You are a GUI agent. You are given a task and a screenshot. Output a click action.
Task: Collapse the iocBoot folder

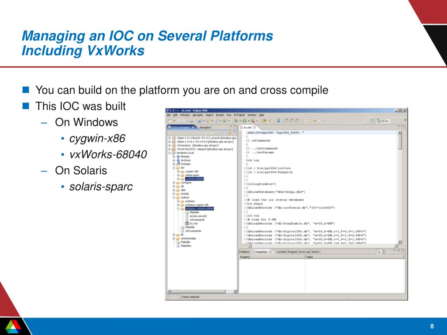click(174, 198)
